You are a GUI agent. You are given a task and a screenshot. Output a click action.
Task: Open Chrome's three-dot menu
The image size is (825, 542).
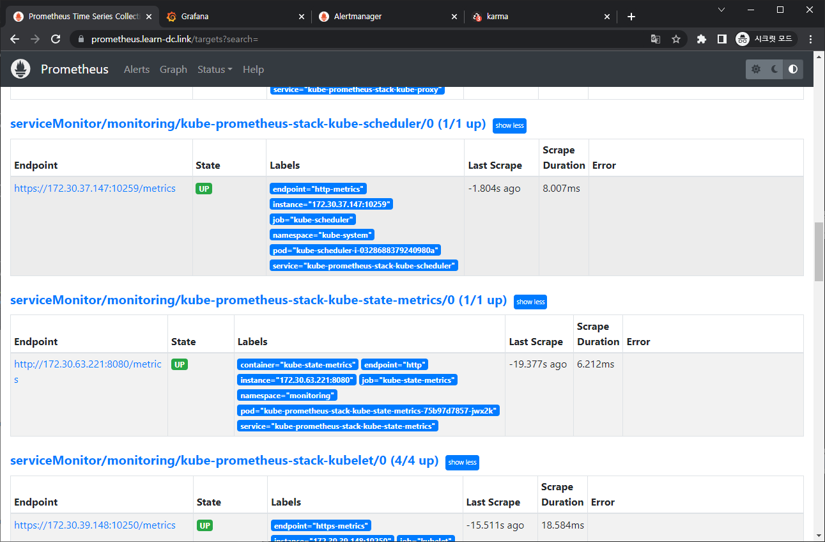[811, 39]
